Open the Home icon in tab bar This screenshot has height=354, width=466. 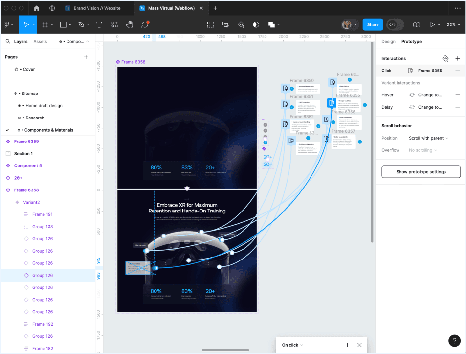click(x=36, y=8)
